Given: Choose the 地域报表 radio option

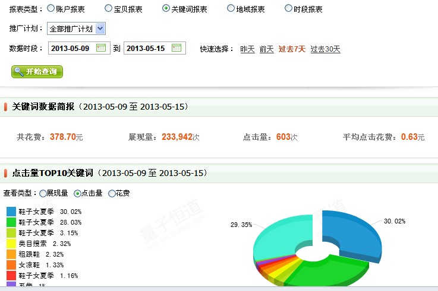Looking at the screenshot, I should 231,9.
